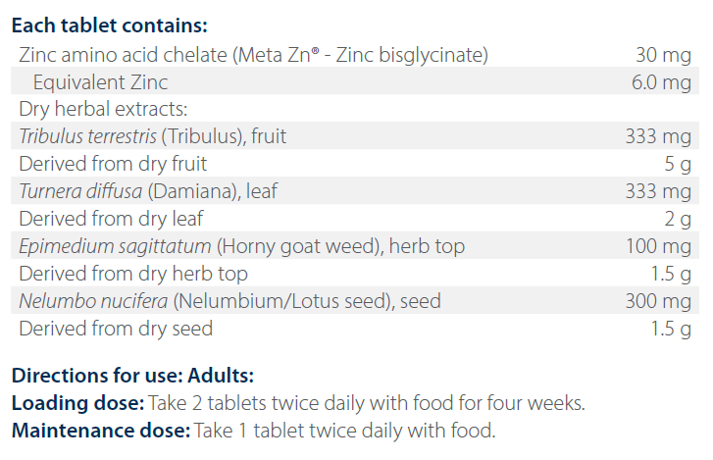Click the 30 mg zinc chelate amount
Image resolution: width=713 pixels, height=460 pixels.
[x=663, y=55]
